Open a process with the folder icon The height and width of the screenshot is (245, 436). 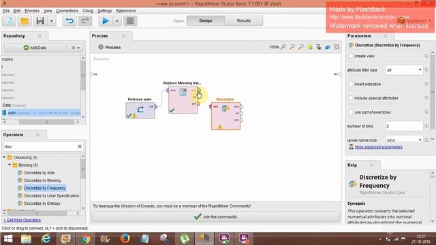pos(25,21)
